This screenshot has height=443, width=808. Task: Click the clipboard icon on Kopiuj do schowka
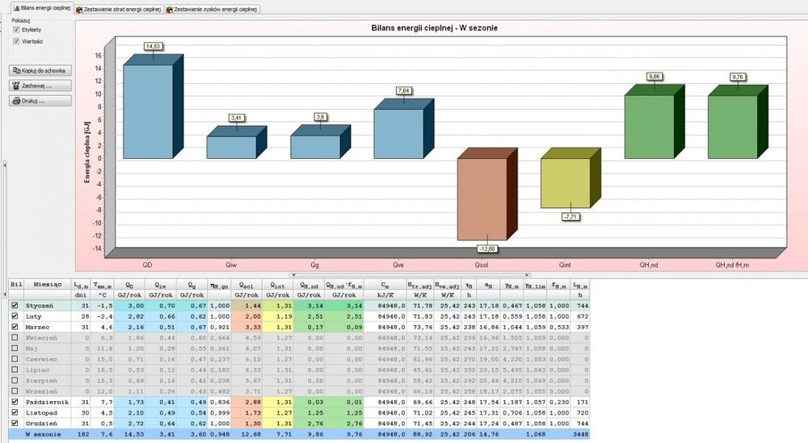(x=15, y=71)
